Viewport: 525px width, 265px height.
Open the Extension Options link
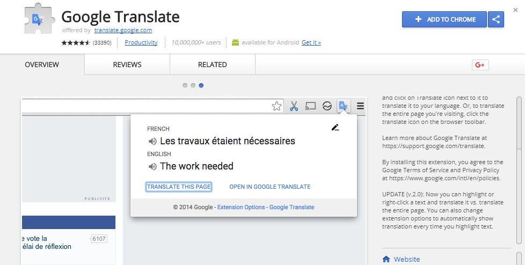241,207
